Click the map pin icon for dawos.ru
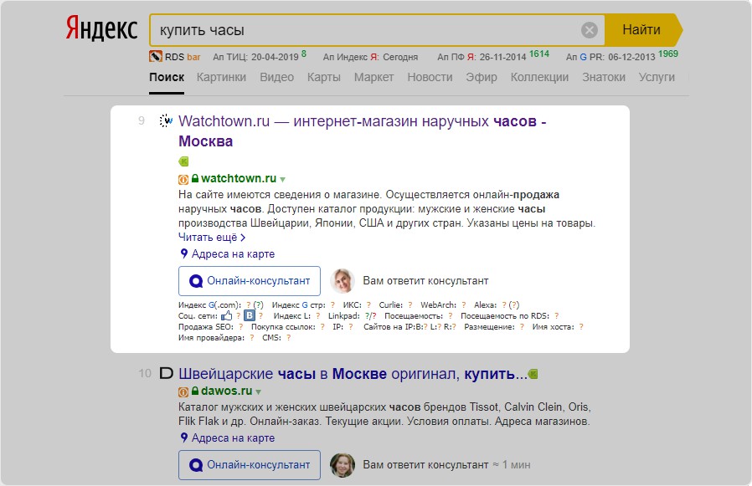 pyautogui.click(x=183, y=437)
